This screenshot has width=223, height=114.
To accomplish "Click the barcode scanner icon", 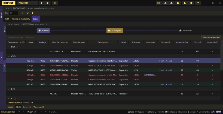I will point(159,3).
